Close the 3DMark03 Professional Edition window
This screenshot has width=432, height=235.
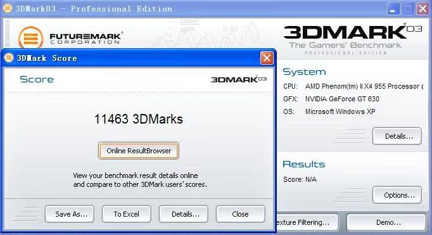(x=422, y=9)
